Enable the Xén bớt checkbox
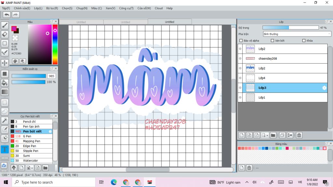 [272, 41]
